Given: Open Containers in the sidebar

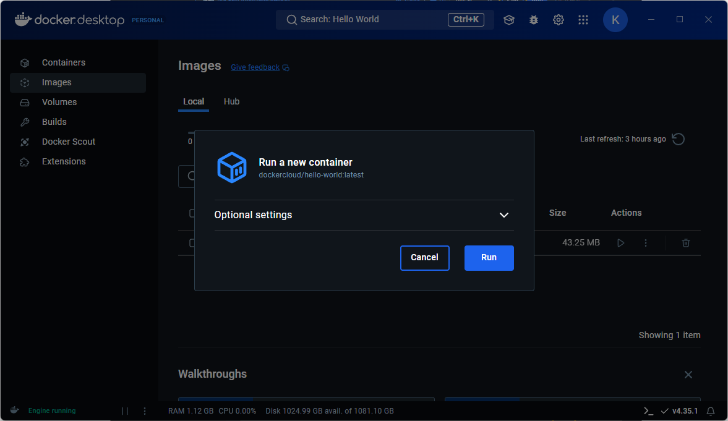Looking at the screenshot, I should tap(78, 62).
